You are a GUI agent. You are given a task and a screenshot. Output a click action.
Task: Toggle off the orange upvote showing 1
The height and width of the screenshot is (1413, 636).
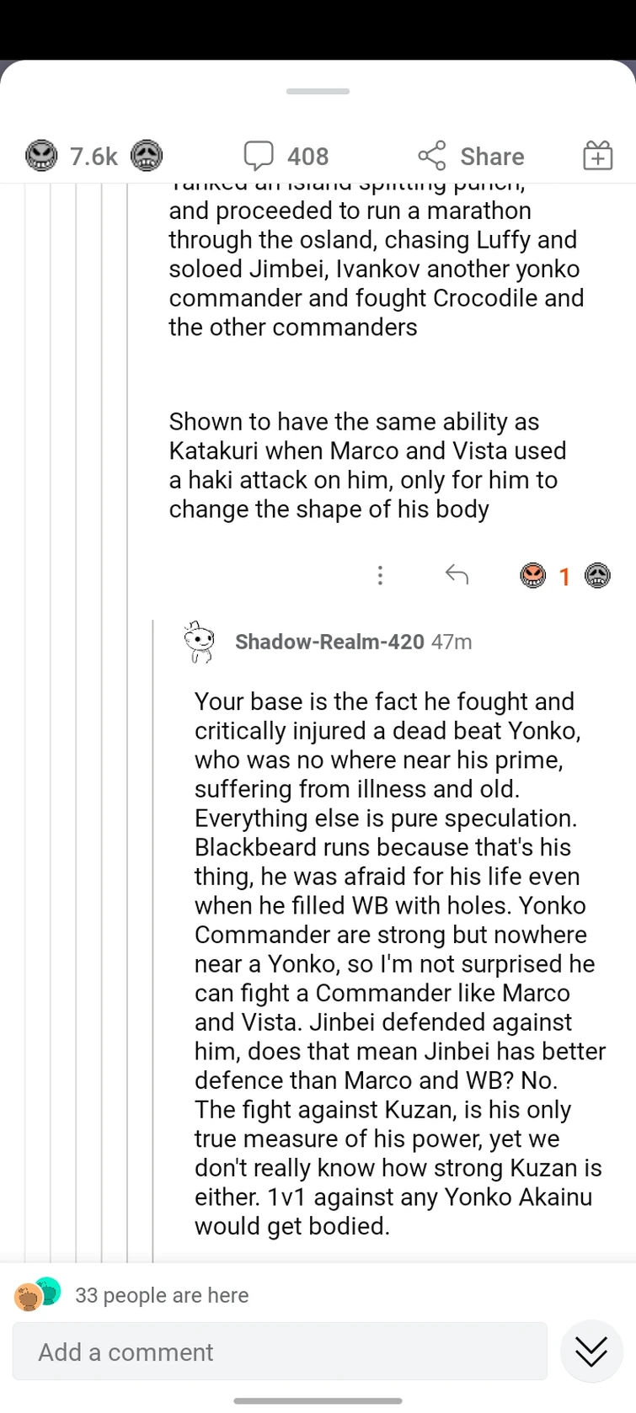coord(533,576)
